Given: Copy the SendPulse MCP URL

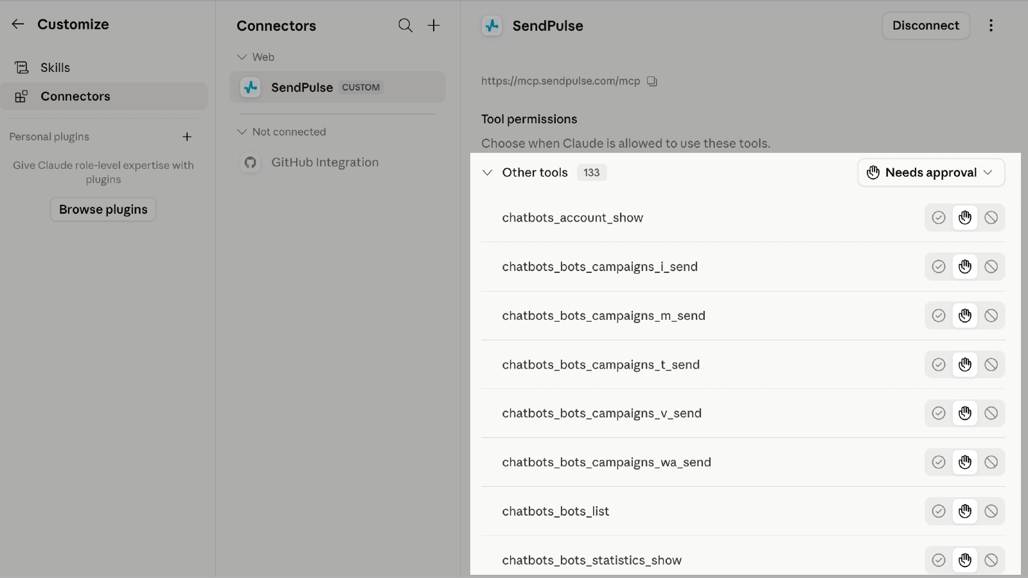Looking at the screenshot, I should (x=652, y=82).
